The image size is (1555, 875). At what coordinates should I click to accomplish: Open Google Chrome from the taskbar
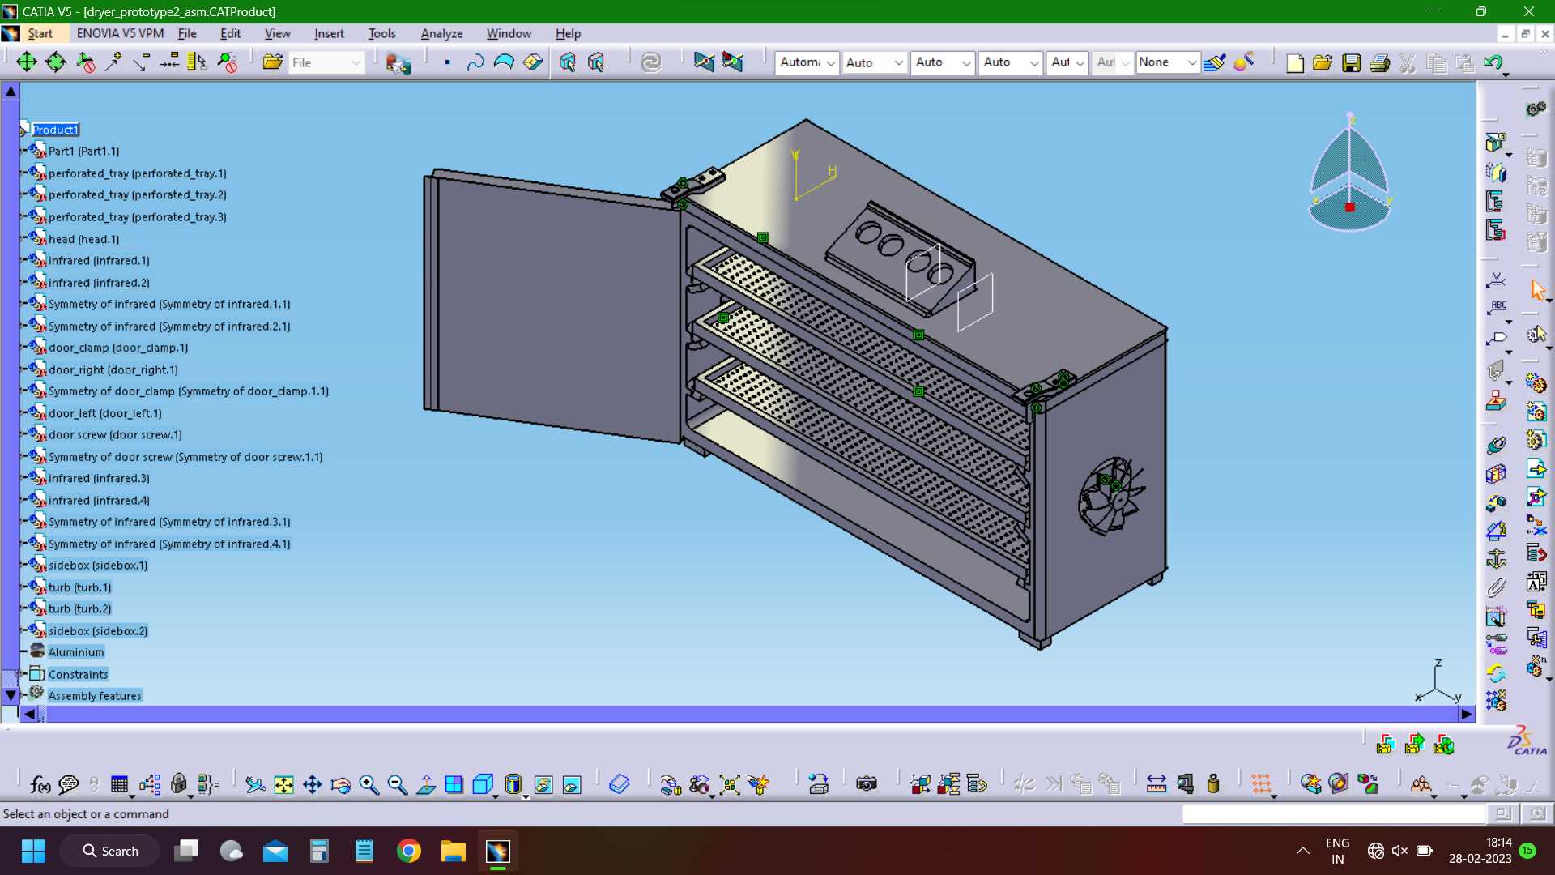(409, 851)
